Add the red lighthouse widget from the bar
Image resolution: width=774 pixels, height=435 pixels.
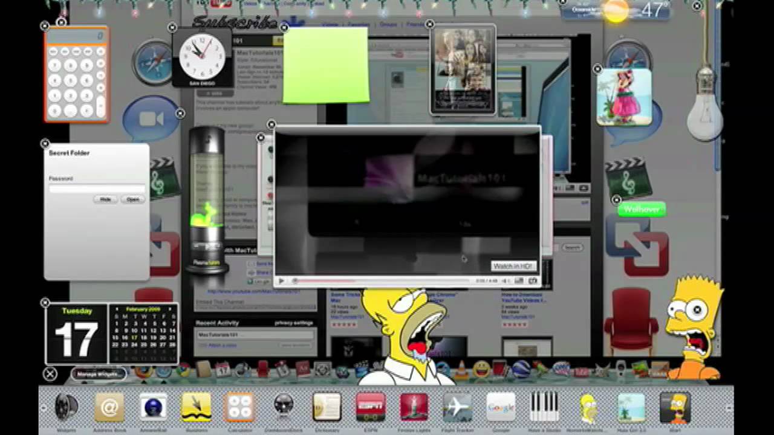point(414,407)
